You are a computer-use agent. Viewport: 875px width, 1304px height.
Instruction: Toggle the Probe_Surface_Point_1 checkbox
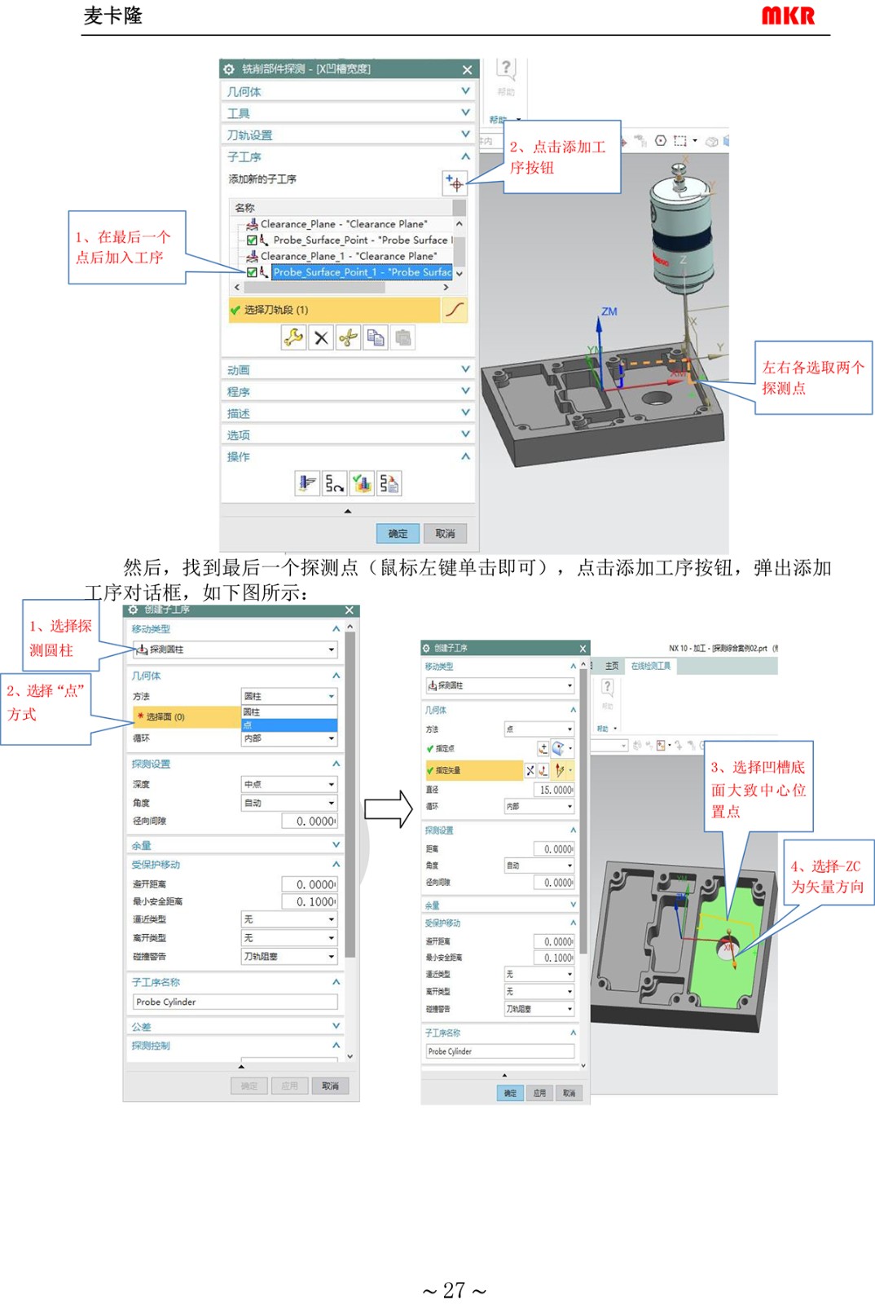pos(252,272)
